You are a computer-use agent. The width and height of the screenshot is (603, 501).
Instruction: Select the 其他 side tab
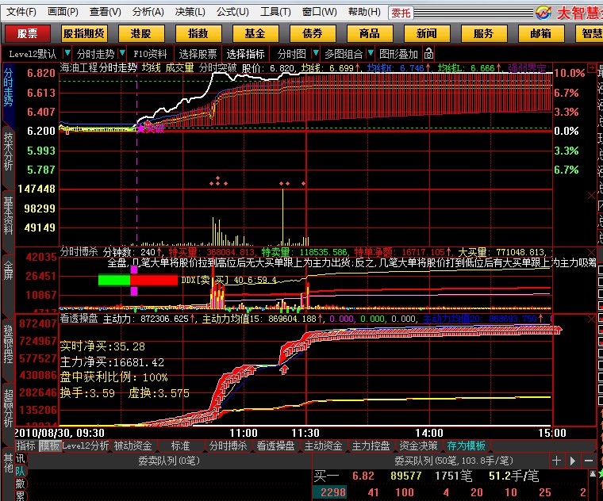point(8,463)
